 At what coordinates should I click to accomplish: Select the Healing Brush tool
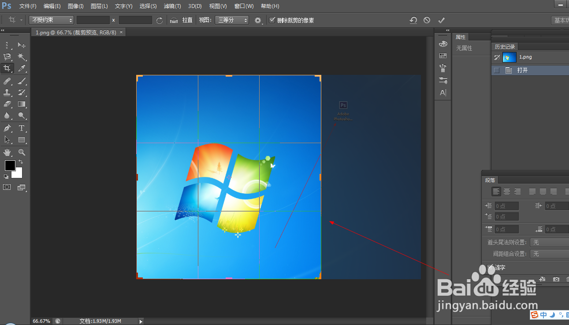pos(7,81)
